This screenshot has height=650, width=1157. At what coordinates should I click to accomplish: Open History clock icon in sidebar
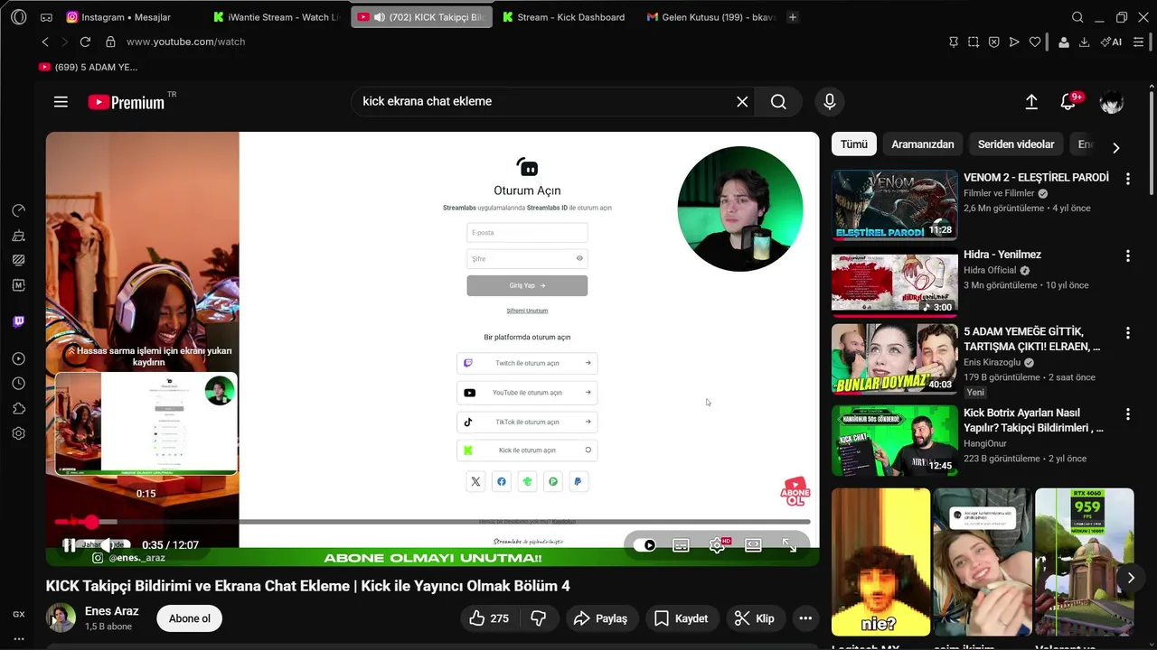pyautogui.click(x=19, y=384)
